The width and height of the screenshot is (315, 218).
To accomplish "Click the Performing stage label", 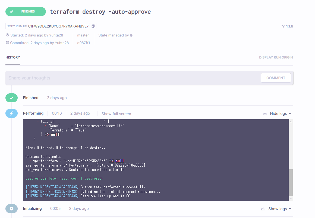I will pyautogui.click(x=33, y=113).
